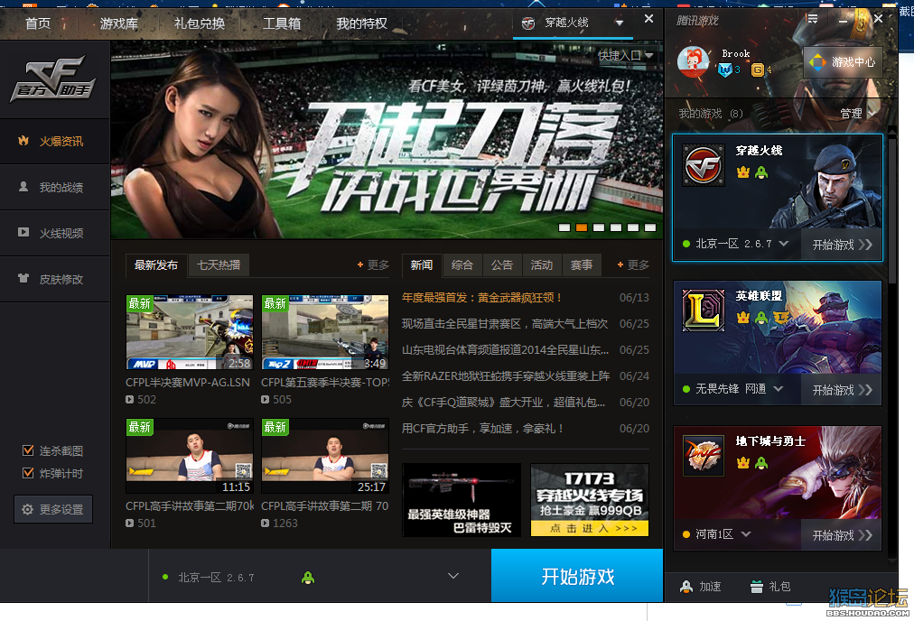The height and width of the screenshot is (621, 914).
Task: Play the CFPL半决赛MVP-AG.LSN video thumbnail
Action: click(x=190, y=332)
